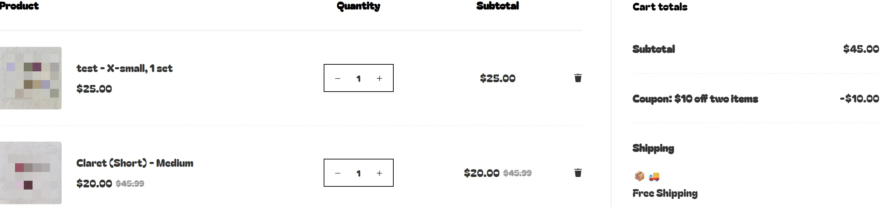
Task: Open the Claret (Short) product thumbnail
Action: point(31,173)
